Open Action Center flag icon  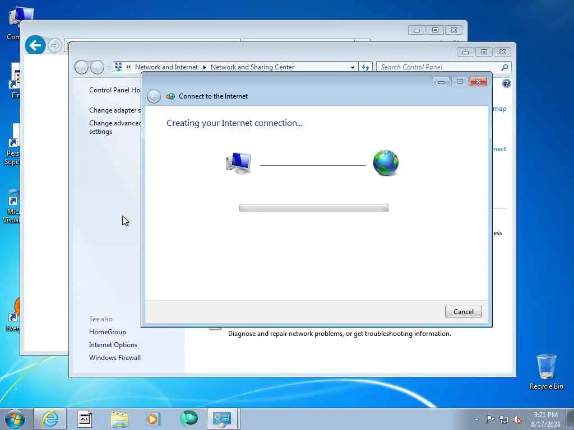(490, 419)
